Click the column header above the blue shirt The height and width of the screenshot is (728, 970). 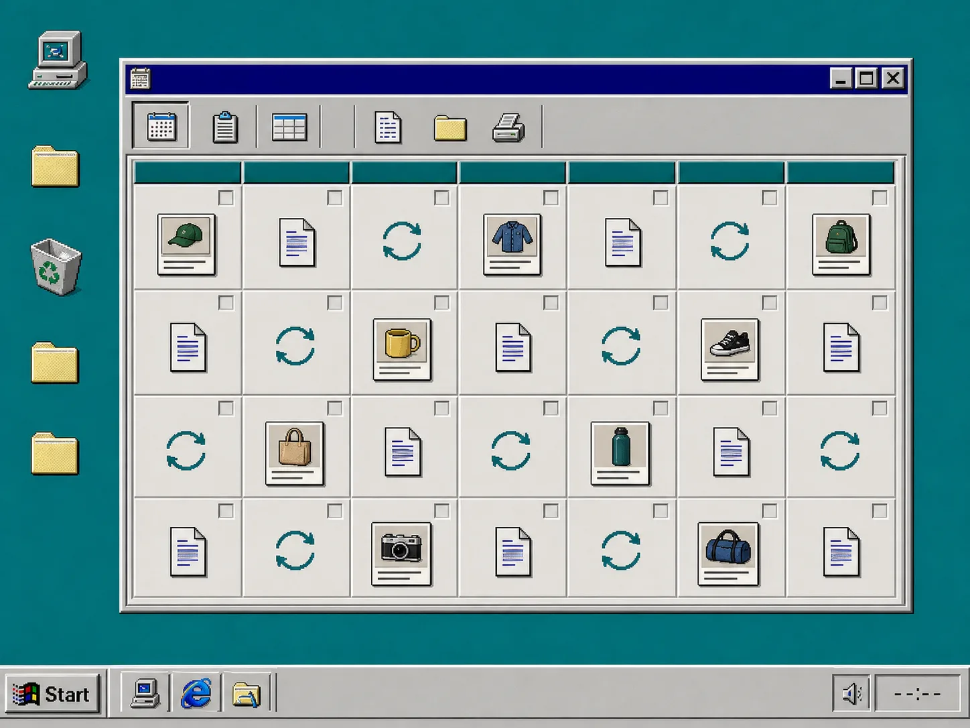512,173
